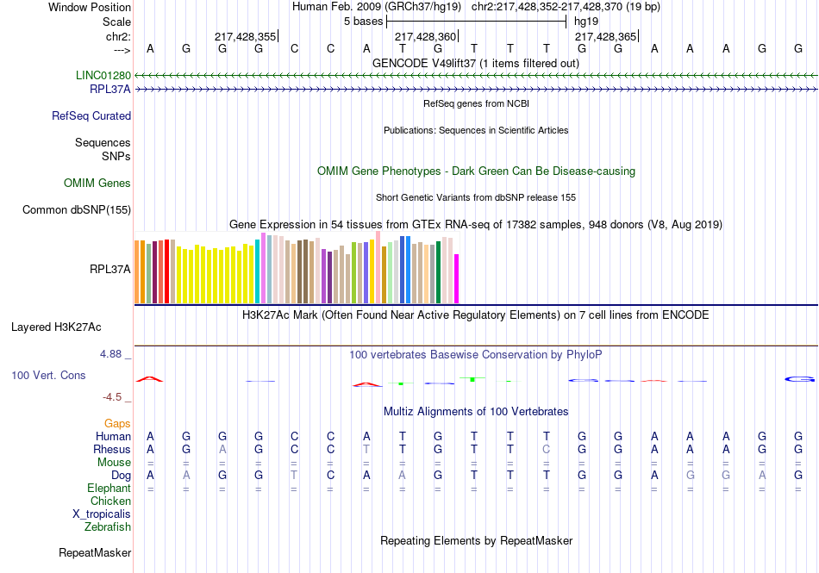This screenshot has height=573, width=819.
Task: Click the Sequences track label
Action: coord(103,143)
